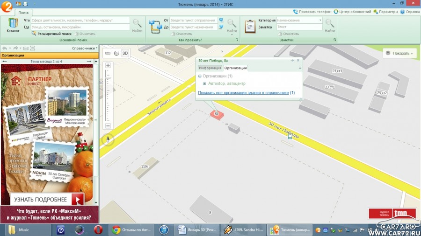The image size is (421, 236).
Task: Open Opera browser from taskbar
Action: (98, 230)
